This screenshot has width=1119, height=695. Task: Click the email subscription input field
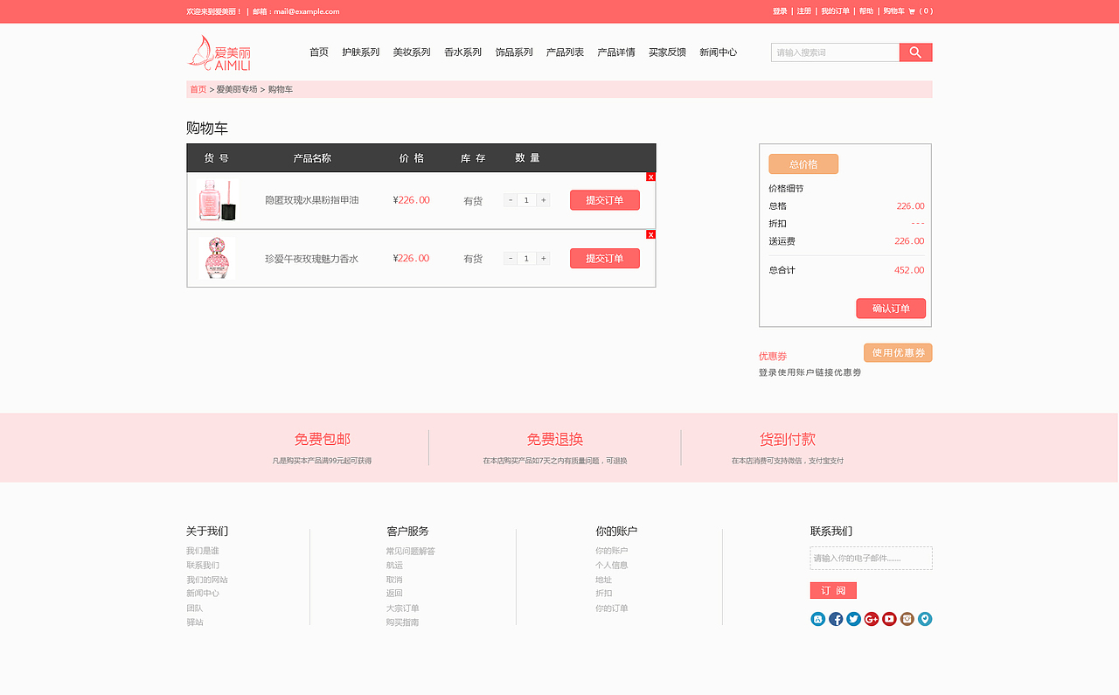[871, 558]
